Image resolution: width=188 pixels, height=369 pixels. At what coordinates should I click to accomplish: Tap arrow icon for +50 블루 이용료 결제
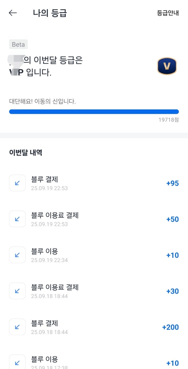17,219
